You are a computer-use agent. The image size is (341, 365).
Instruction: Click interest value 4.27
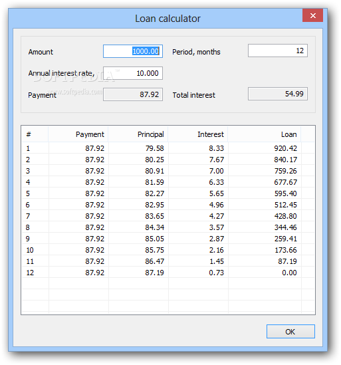(x=216, y=216)
